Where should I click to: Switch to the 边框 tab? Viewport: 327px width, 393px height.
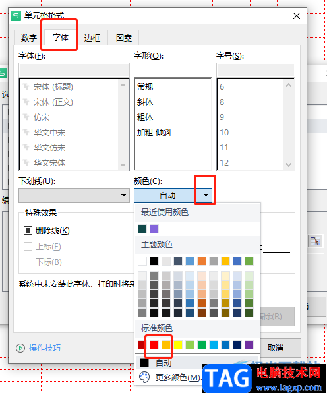coord(92,38)
